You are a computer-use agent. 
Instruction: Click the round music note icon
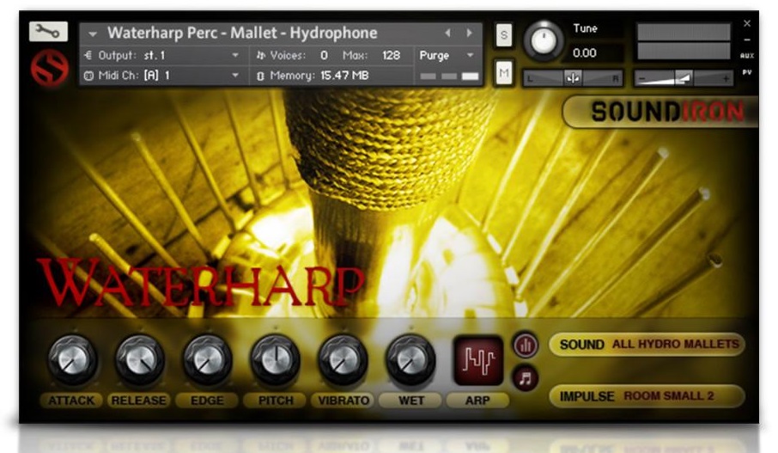pos(526,378)
